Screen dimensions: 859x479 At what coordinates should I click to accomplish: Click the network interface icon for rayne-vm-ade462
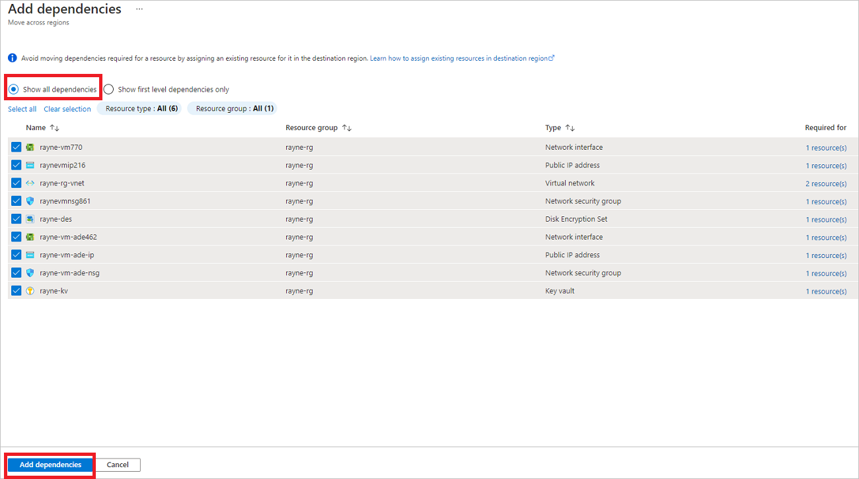tap(30, 237)
